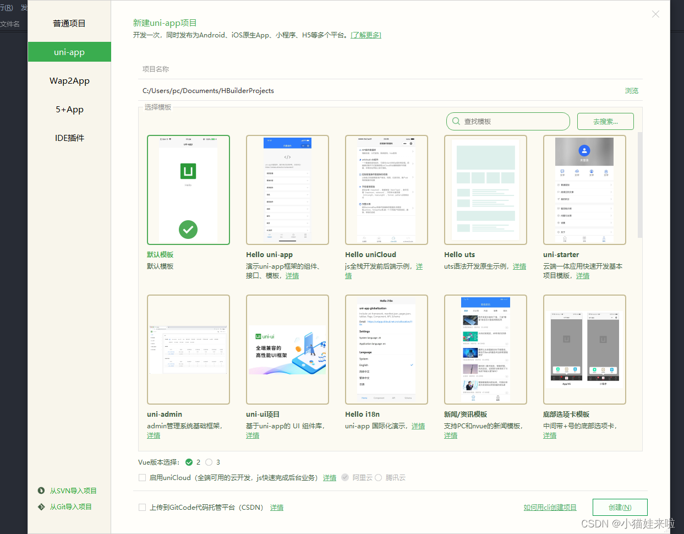Select the Hello uniCloud template thumbnail
The height and width of the screenshot is (534, 684).
click(x=386, y=190)
